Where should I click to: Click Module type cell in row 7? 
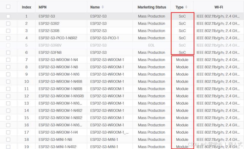click(182, 60)
